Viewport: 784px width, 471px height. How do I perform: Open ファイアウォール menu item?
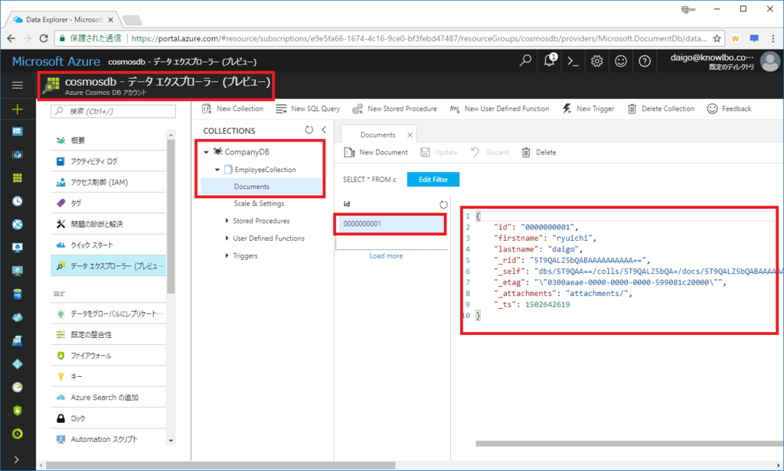(108, 356)
